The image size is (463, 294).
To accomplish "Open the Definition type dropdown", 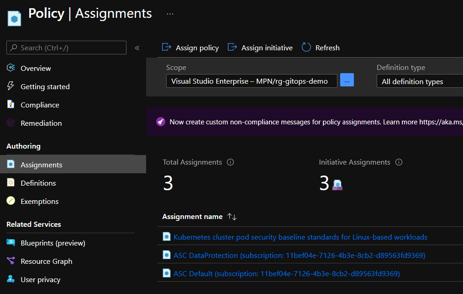I will point(419,81).
